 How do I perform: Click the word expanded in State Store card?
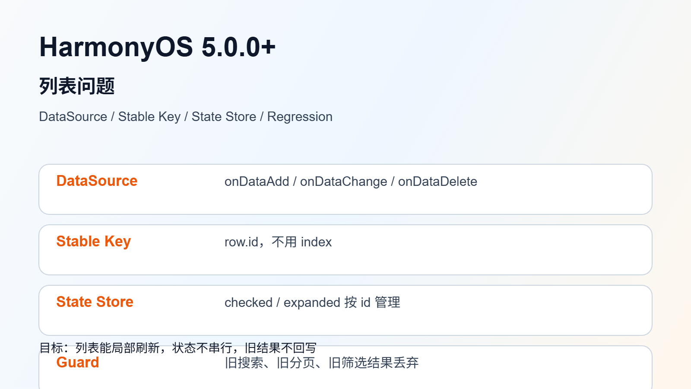coord(312,303)
